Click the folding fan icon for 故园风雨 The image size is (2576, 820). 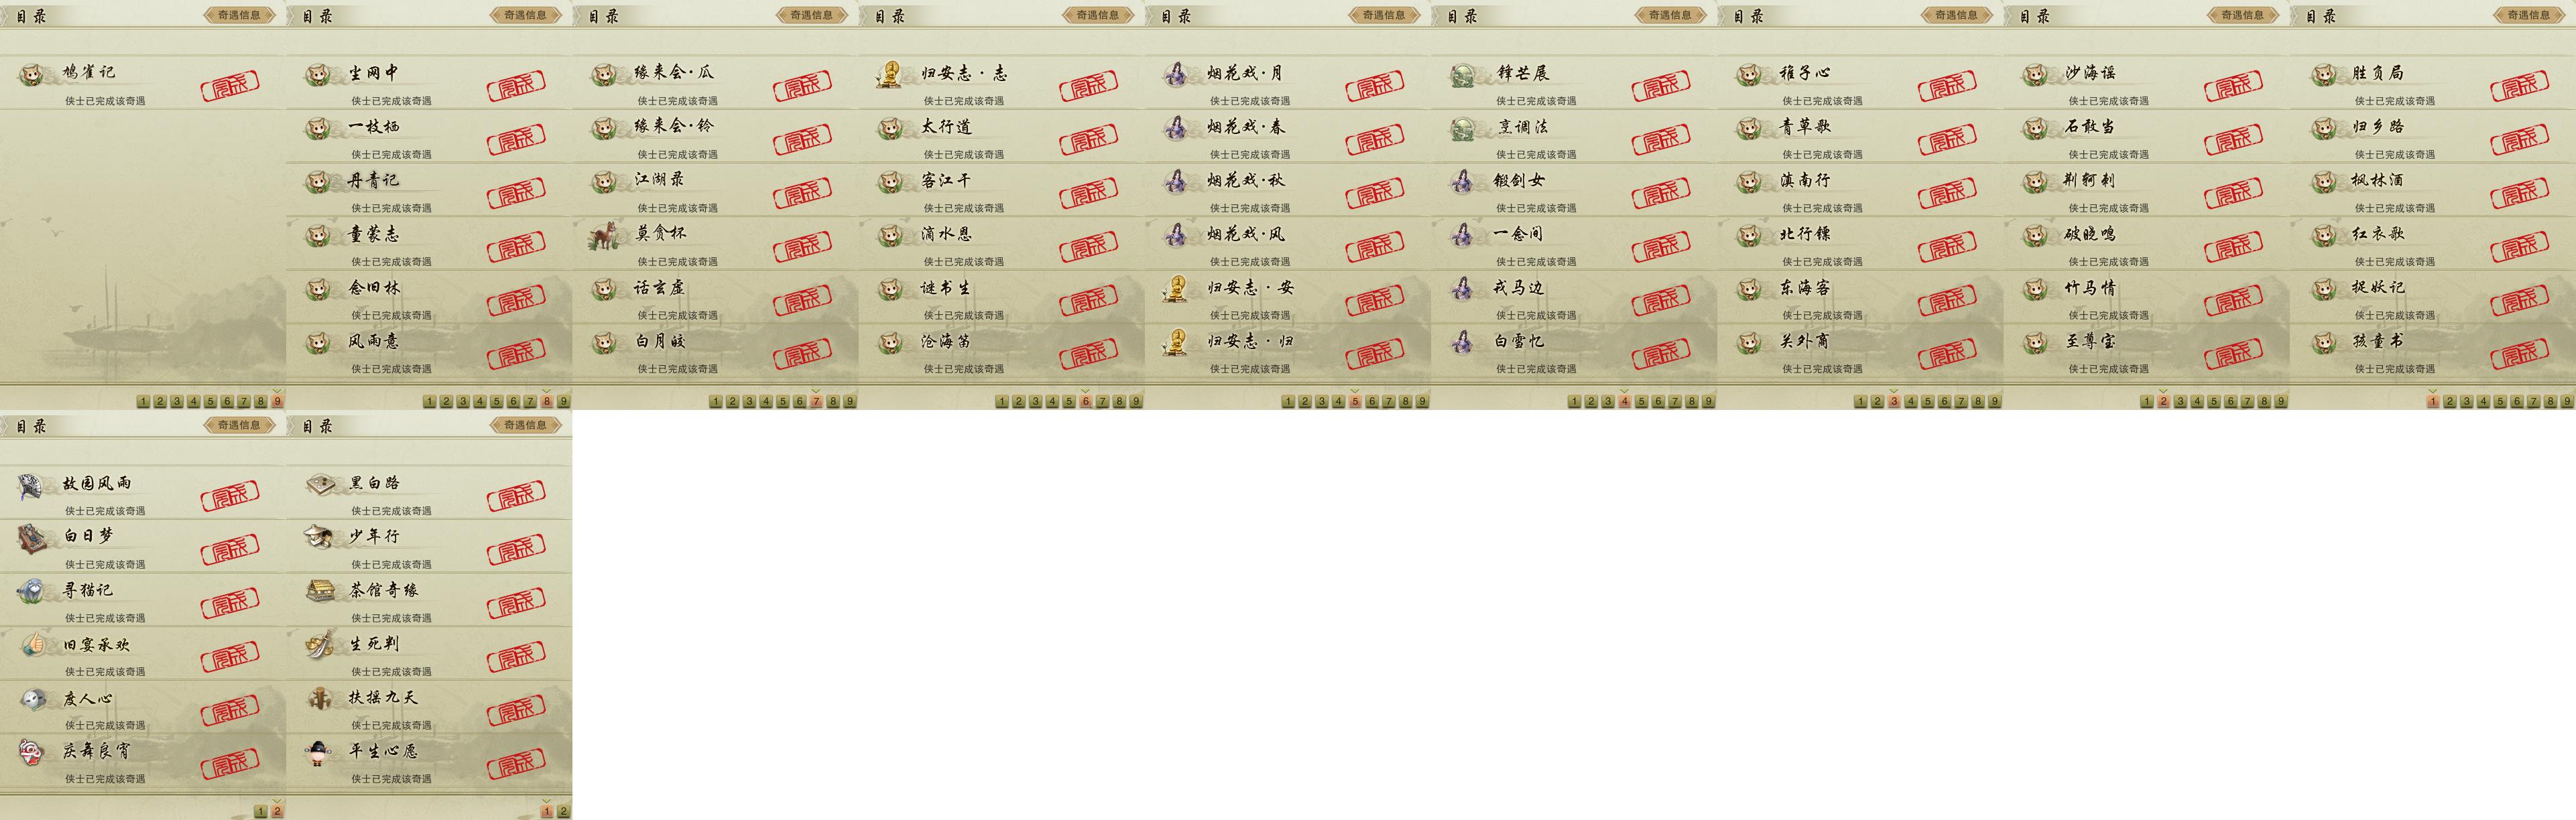[32, 486]
